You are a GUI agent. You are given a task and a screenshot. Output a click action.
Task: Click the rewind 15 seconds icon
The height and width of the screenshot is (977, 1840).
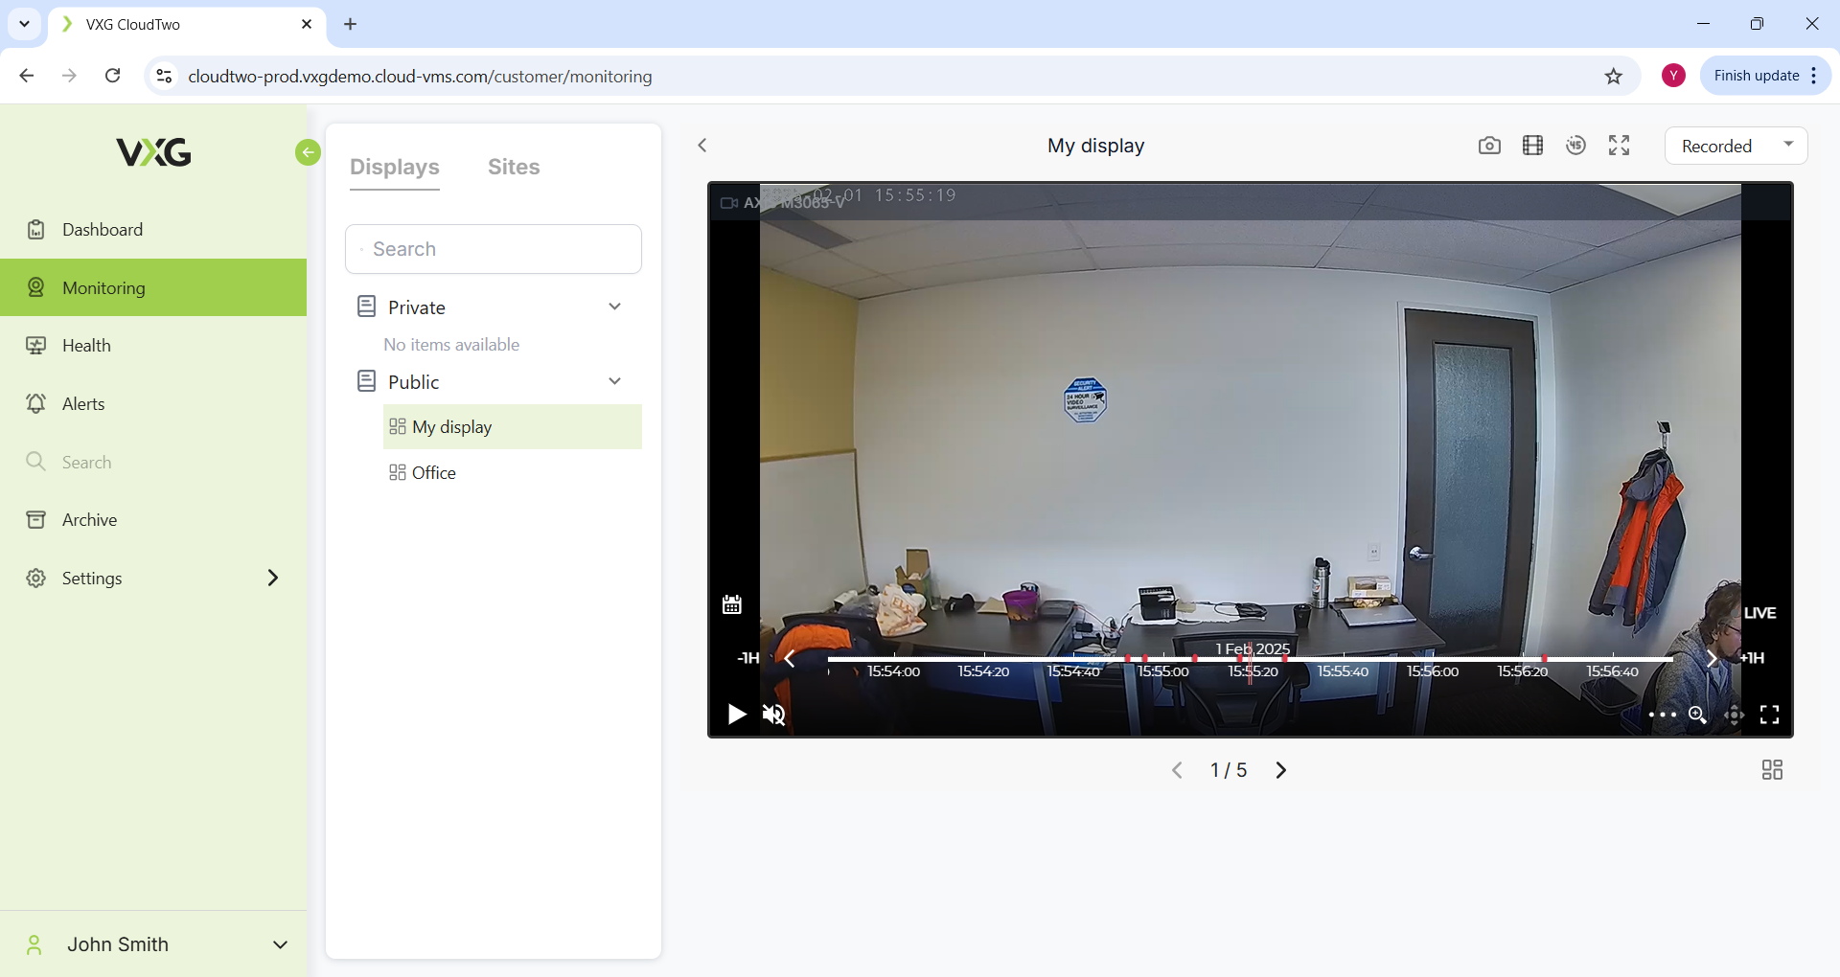click(1575, 146)
